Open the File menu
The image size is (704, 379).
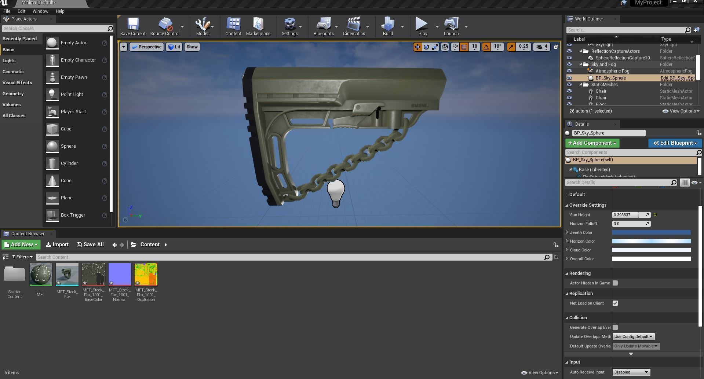(7, 11)
